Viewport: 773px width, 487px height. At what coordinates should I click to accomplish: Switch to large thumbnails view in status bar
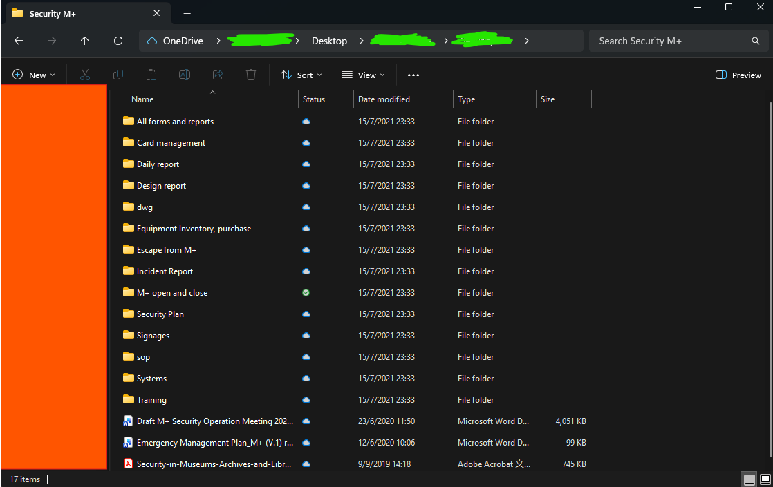(765, 479)
